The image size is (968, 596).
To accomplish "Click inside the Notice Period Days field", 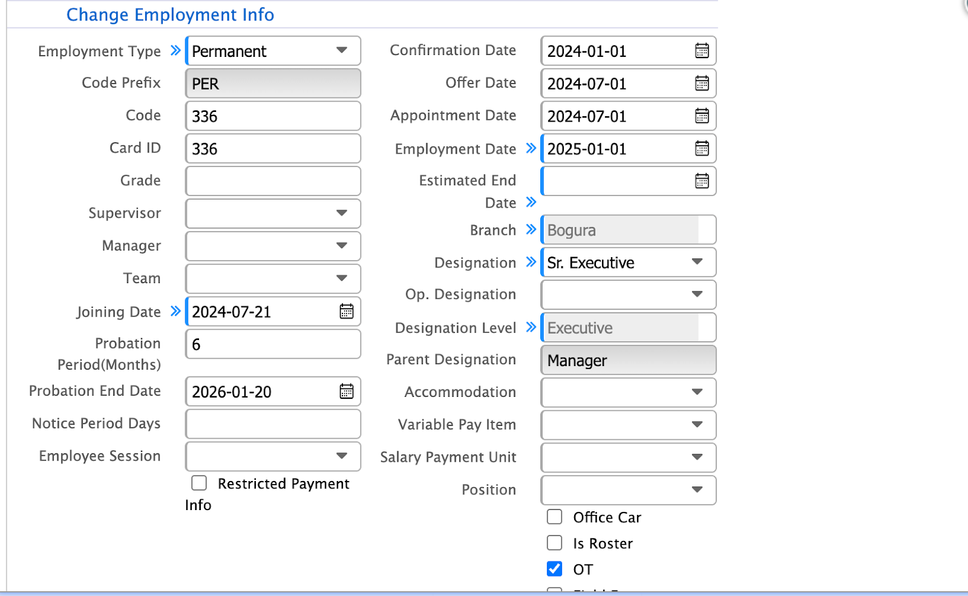I will tap(272, 424).
